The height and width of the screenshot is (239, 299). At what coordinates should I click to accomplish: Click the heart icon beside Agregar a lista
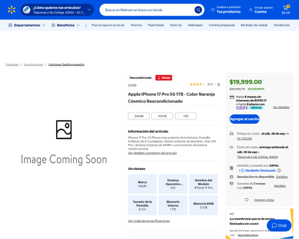point(247,200)
